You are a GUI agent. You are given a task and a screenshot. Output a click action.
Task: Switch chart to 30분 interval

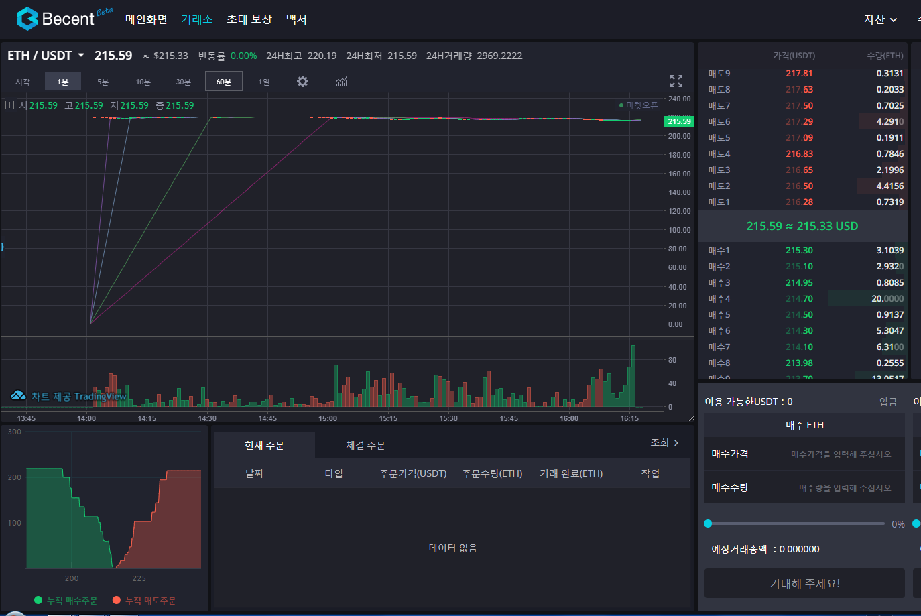click(x=184, y=82)
